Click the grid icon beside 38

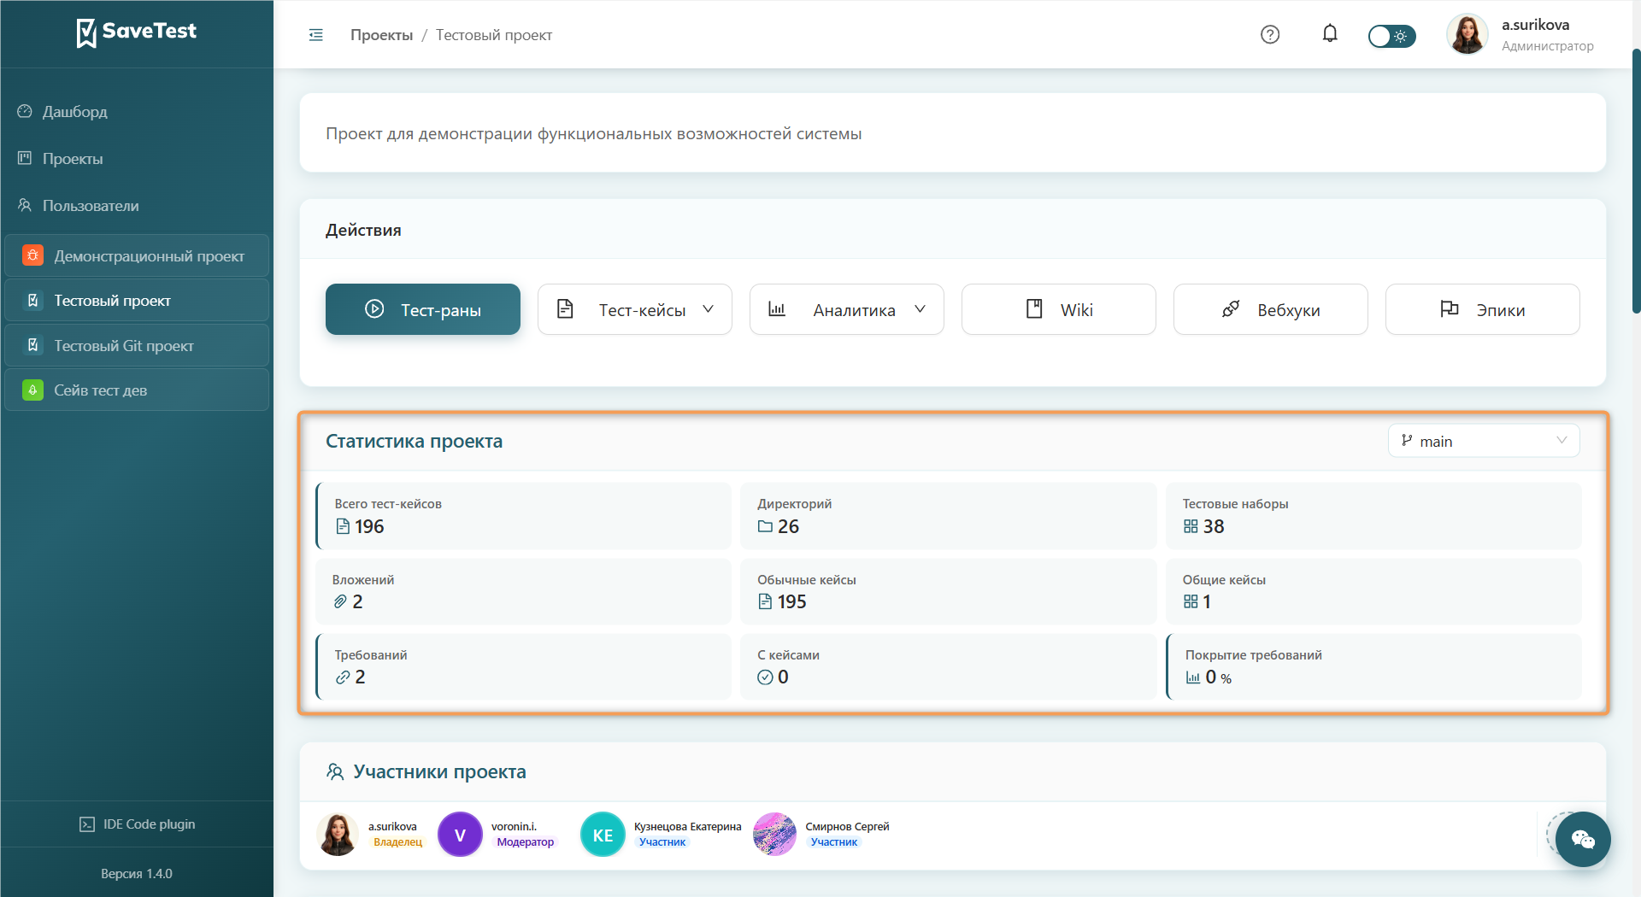coord(1191,526)
